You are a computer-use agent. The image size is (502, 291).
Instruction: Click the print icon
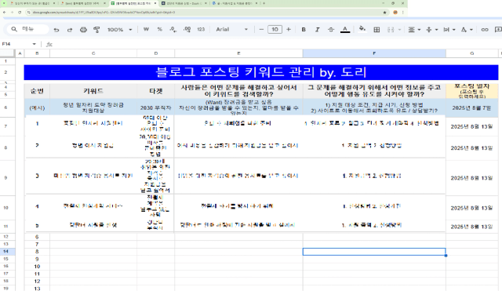(83, 30)
